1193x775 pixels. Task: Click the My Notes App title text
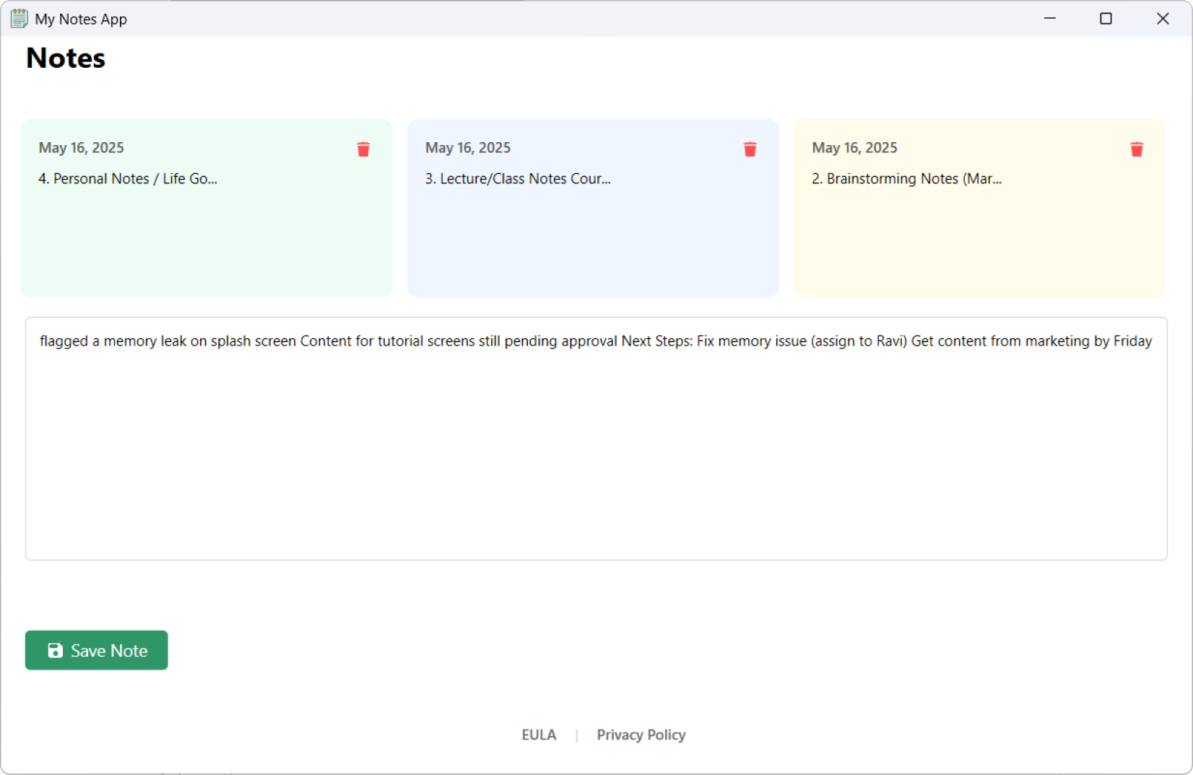point(81,19)
